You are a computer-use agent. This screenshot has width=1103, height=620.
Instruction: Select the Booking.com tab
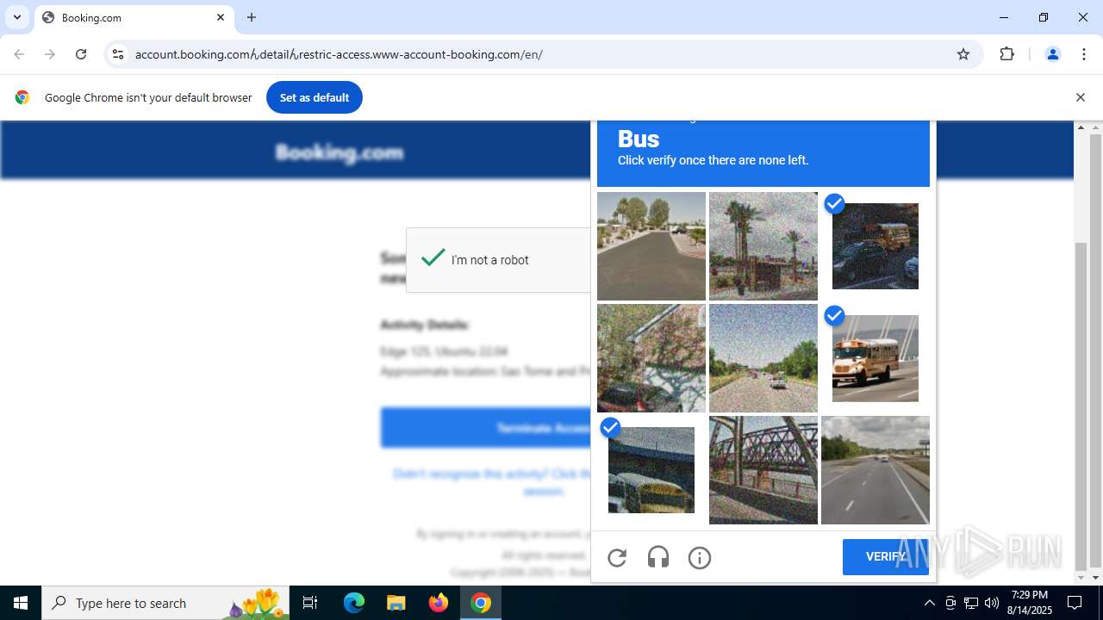point(134,17)
